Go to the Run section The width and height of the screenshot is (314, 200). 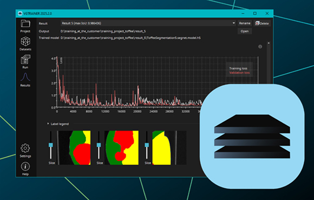click(25, 62)
